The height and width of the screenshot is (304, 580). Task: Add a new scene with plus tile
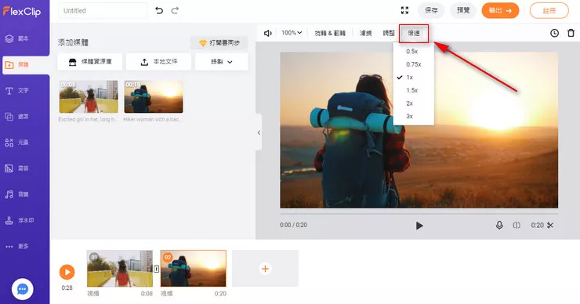[x=265, y=269]
